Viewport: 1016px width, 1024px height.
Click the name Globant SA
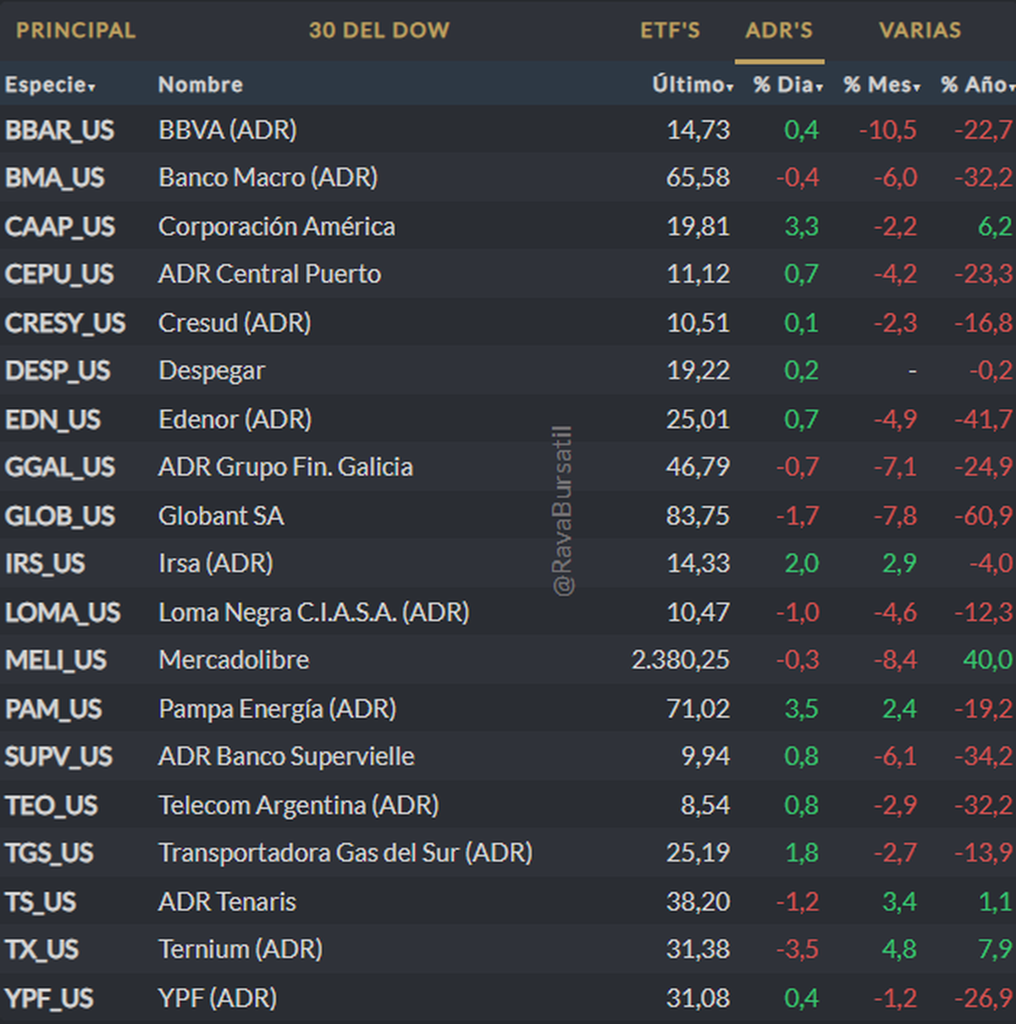pyautogui.click(x=221, y=516)
